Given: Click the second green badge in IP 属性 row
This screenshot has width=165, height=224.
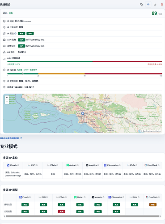Looking at the screenshot, I should click(30, 34).
